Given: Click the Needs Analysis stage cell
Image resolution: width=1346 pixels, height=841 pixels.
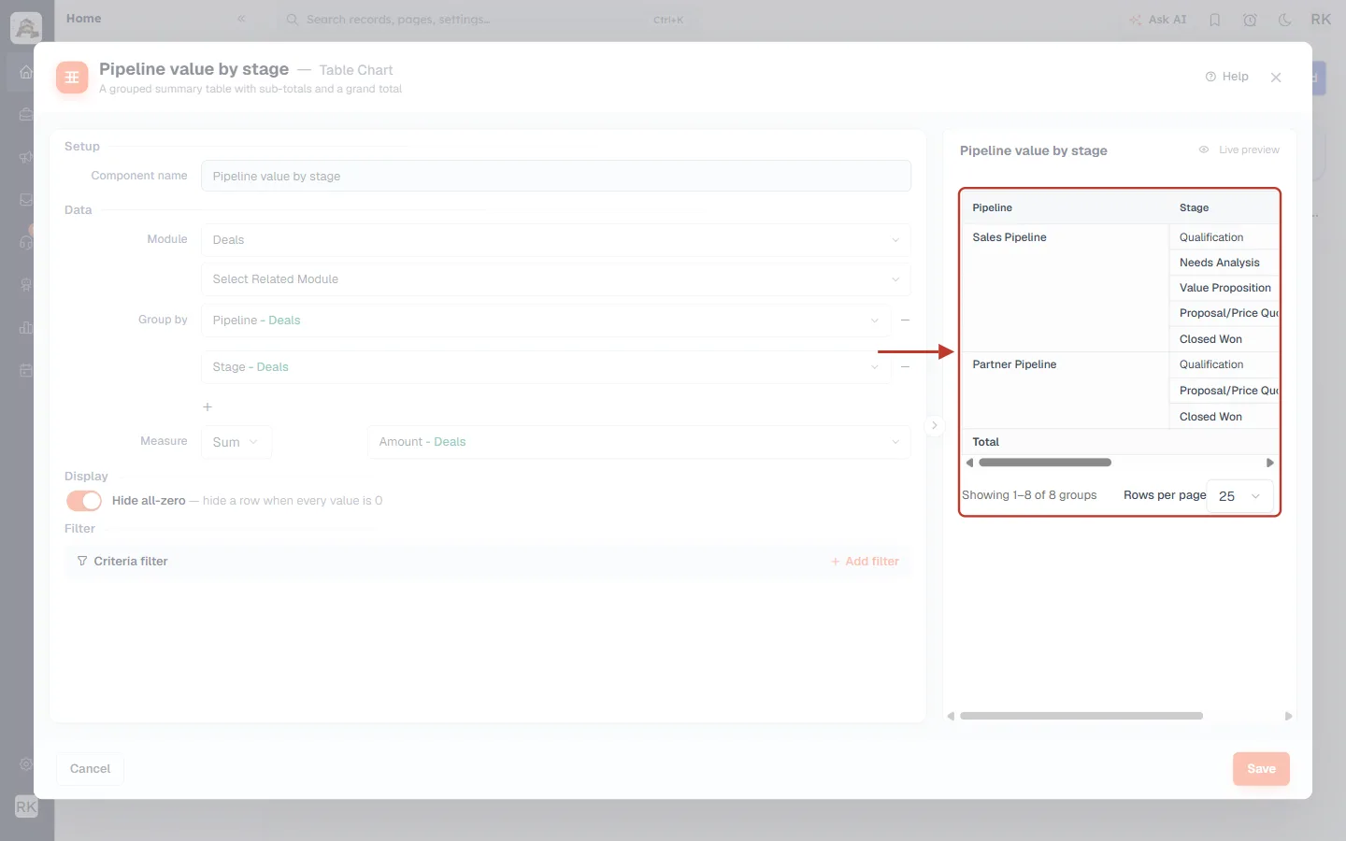Looking at the screenshot, I should click(x=1224, y=263).
